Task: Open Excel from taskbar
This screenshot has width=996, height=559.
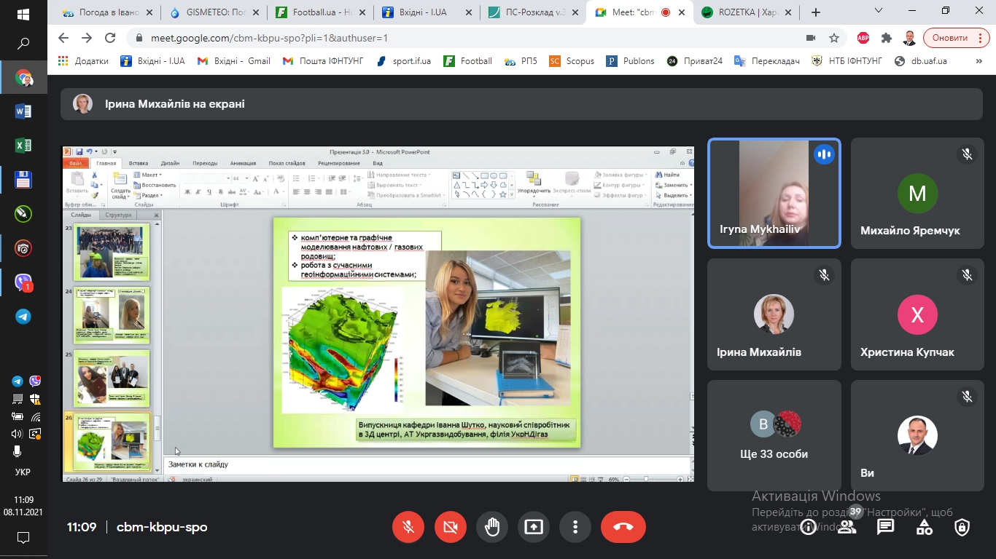Action: coord(23,146)
